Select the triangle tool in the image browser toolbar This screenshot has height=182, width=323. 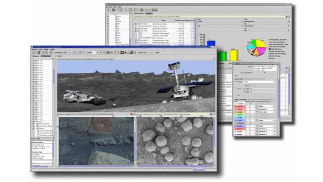pyautogui.click(x=128, y=52)
